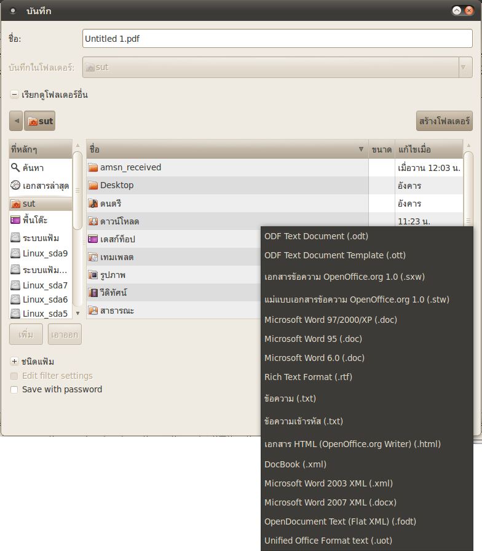
Task: Click the Desktop folder icon in file list
Action: (x=93, y=185)
